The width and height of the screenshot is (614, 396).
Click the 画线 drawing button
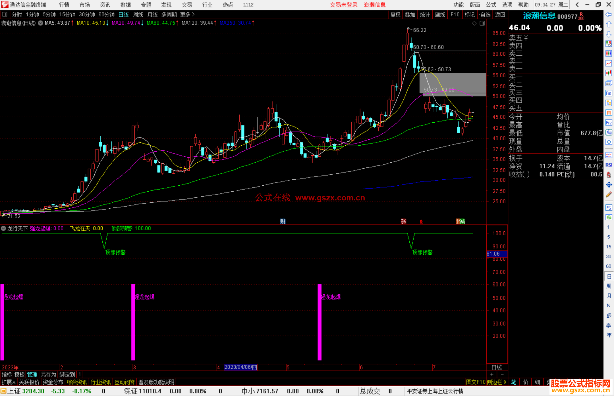coord(439,14)
